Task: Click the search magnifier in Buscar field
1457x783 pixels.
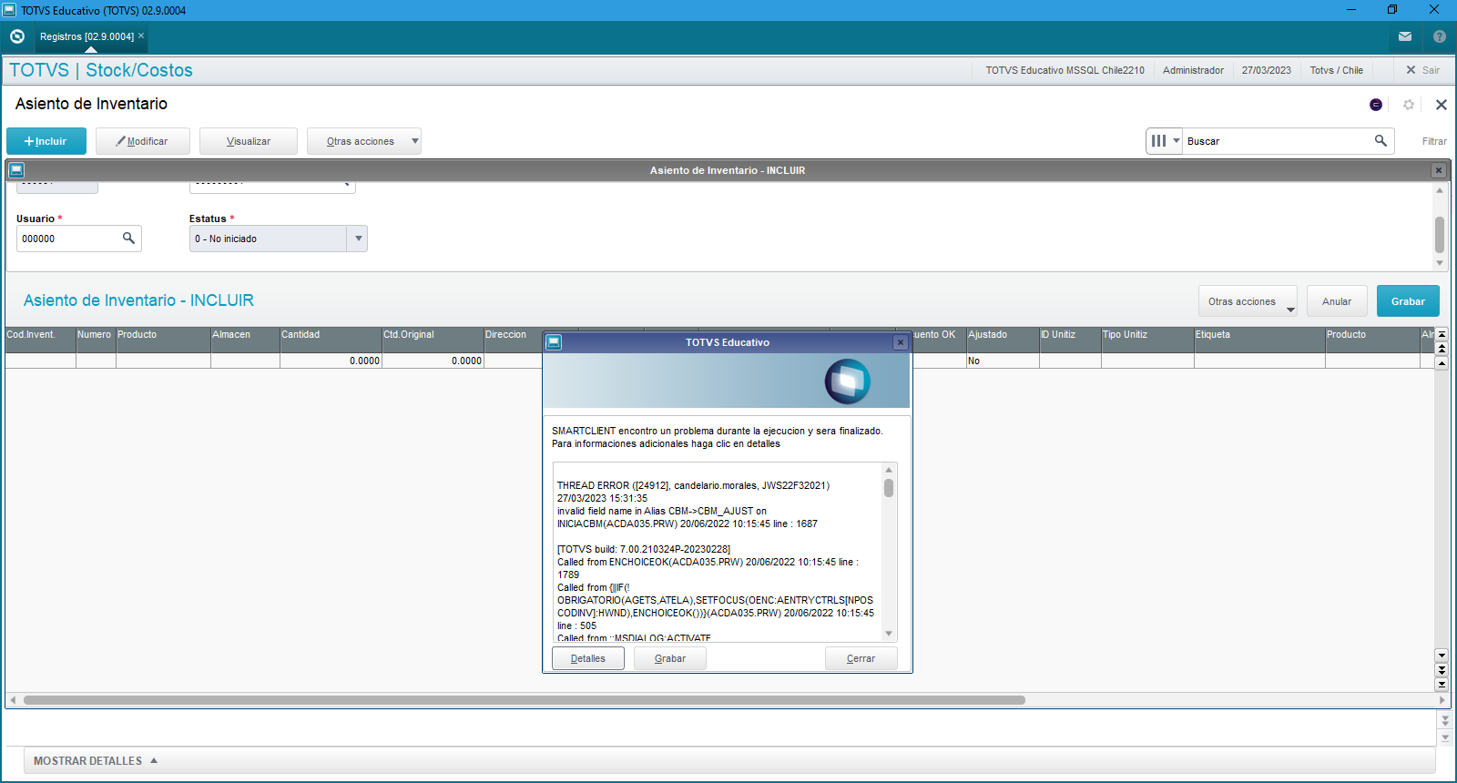Action: [x=1381, y=140]
